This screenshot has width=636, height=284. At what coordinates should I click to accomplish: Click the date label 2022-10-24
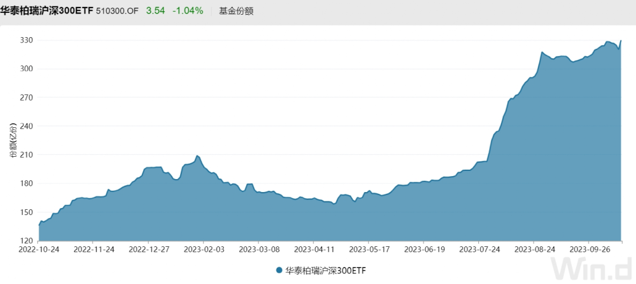pos(38,248)
